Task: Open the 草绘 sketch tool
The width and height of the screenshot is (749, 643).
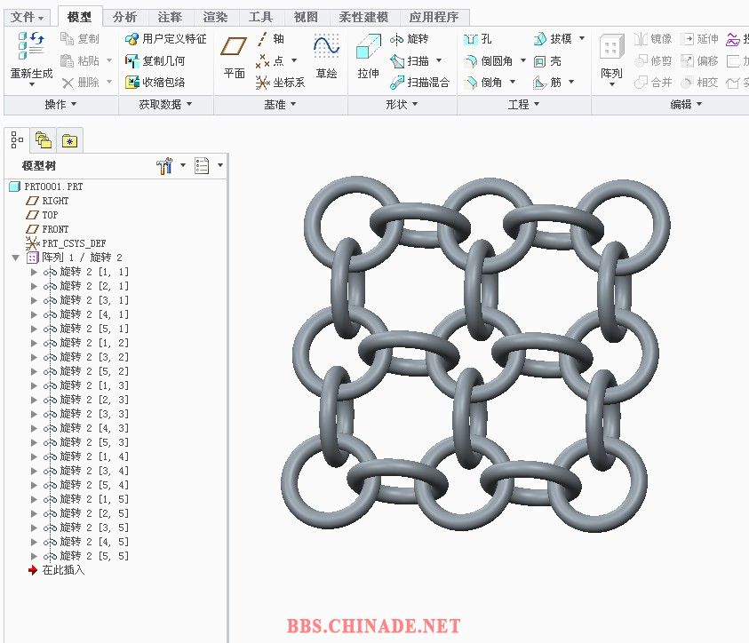Action: tap(326, 57)
